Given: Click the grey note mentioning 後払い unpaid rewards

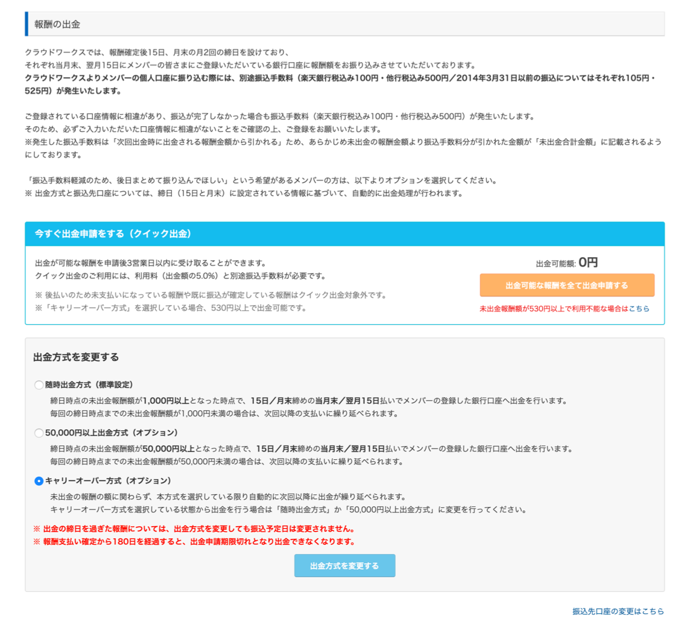Looking at the screenshot, I should pyautogui.click(x=211, y=295).
